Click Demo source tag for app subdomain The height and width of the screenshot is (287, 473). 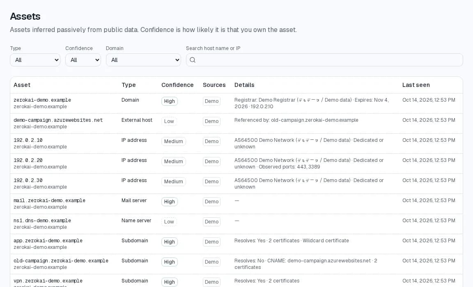tap(211, 242)
